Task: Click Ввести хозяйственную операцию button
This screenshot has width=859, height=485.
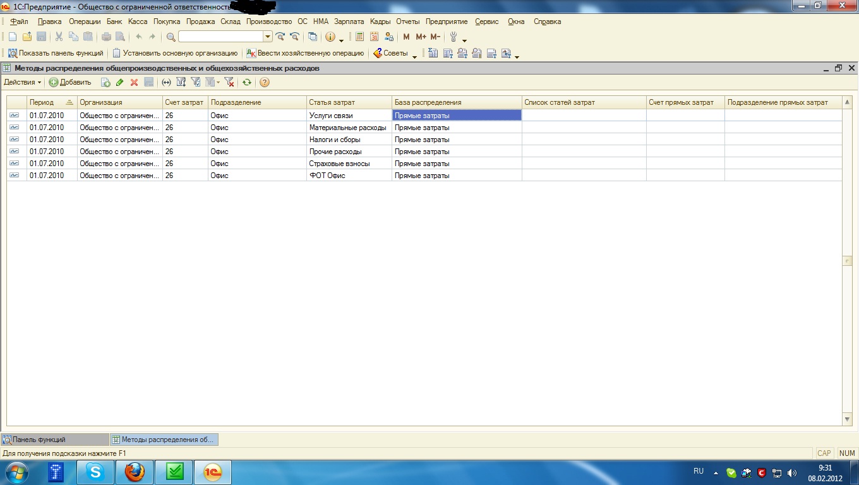Action: coord(305,54)
